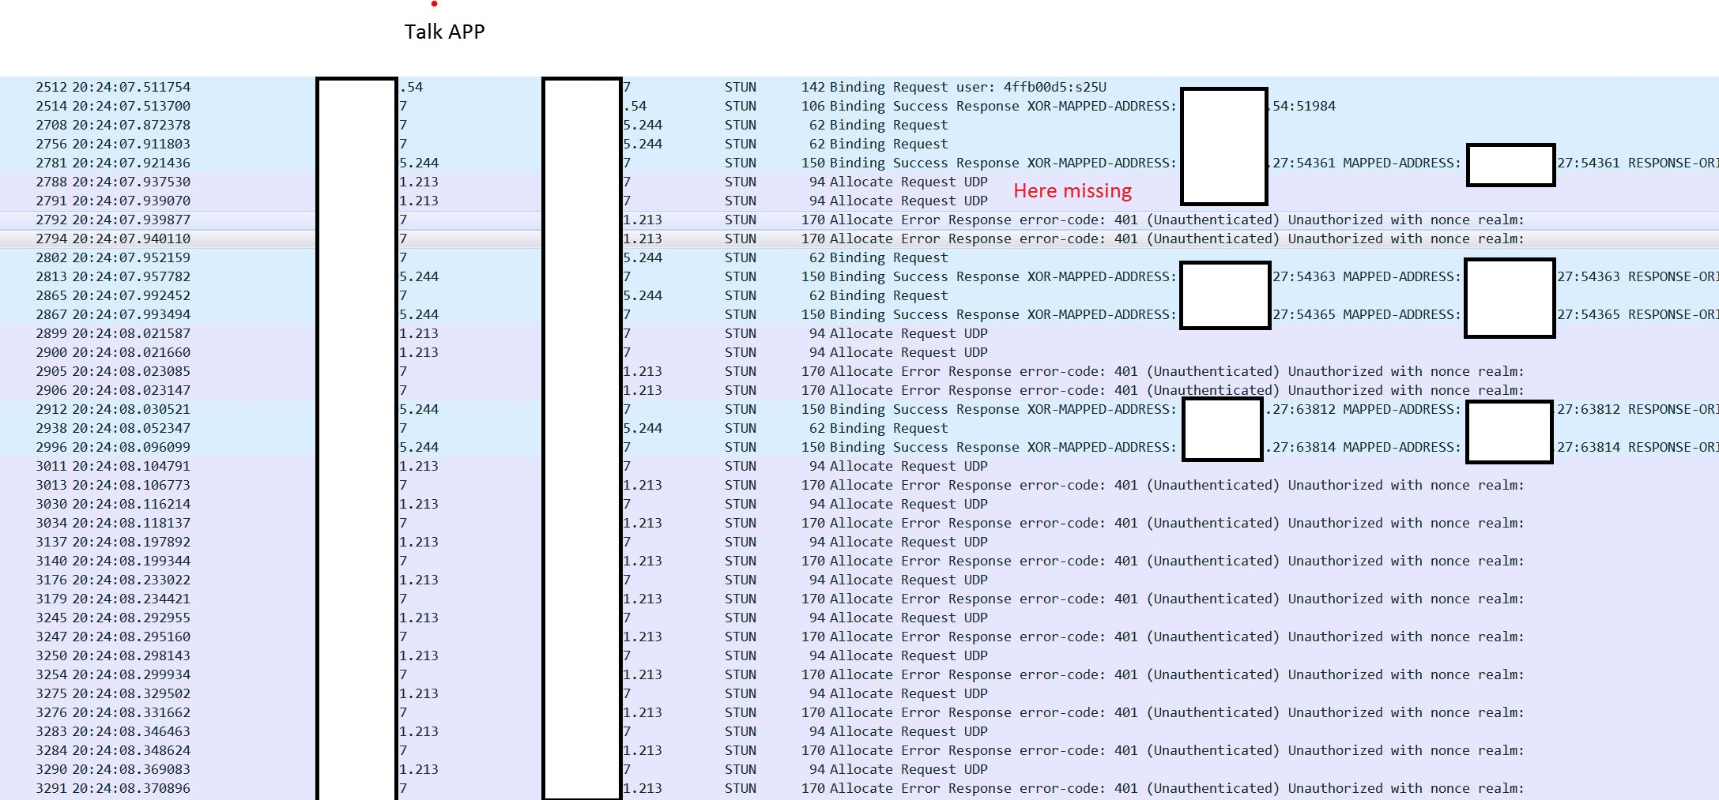Select packet 3254 Allocate Error Response
1719x800 pixels.
coord(859,674)
